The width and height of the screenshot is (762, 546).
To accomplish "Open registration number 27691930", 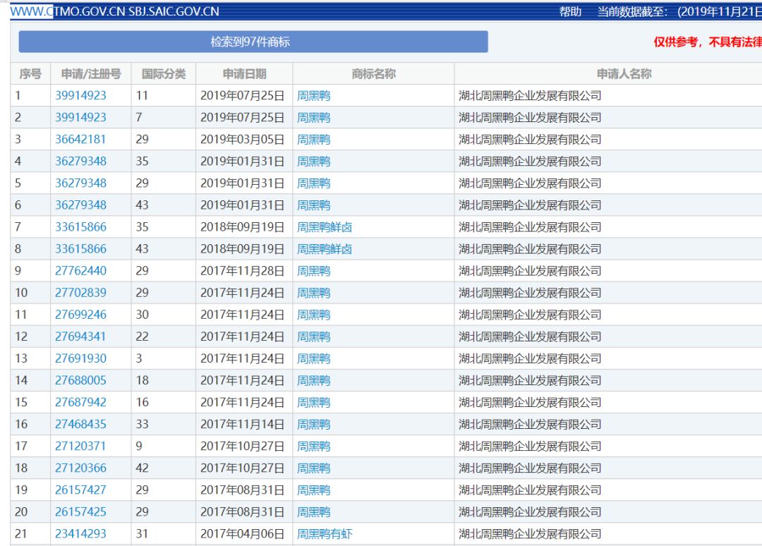I will 80,358.
